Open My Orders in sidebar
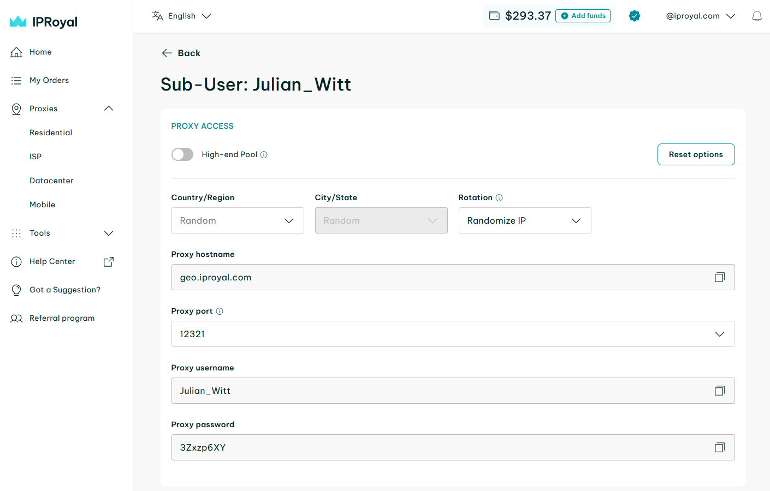770x491 pixels. click(49, 80)
